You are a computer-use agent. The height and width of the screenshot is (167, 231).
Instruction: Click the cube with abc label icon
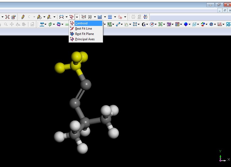139,17
